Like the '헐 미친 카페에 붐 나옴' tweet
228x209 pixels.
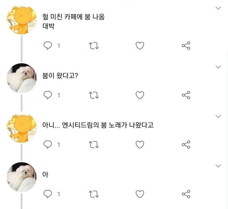pyautogui.click(x=140, y=46)
